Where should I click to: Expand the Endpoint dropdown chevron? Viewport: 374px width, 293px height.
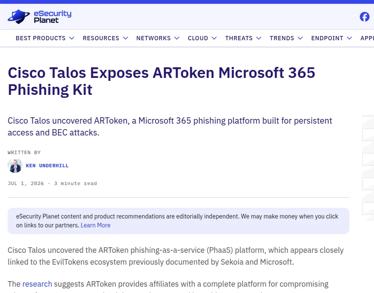click(x=349, y=38)
